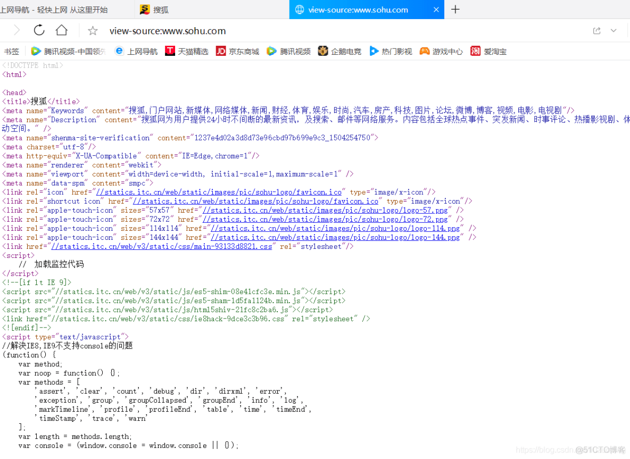Click the //解决IE8,IE9不支持console的问题 comment
Screen dimensions: 630x459
pyautogui.click(x=68, y=346)
